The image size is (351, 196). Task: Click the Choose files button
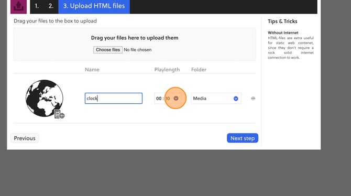pyautogui.click(x=108, y=50)
